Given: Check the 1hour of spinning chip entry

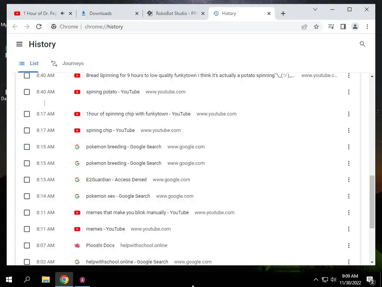Looking at the screenshot, I should pos(27,114).
